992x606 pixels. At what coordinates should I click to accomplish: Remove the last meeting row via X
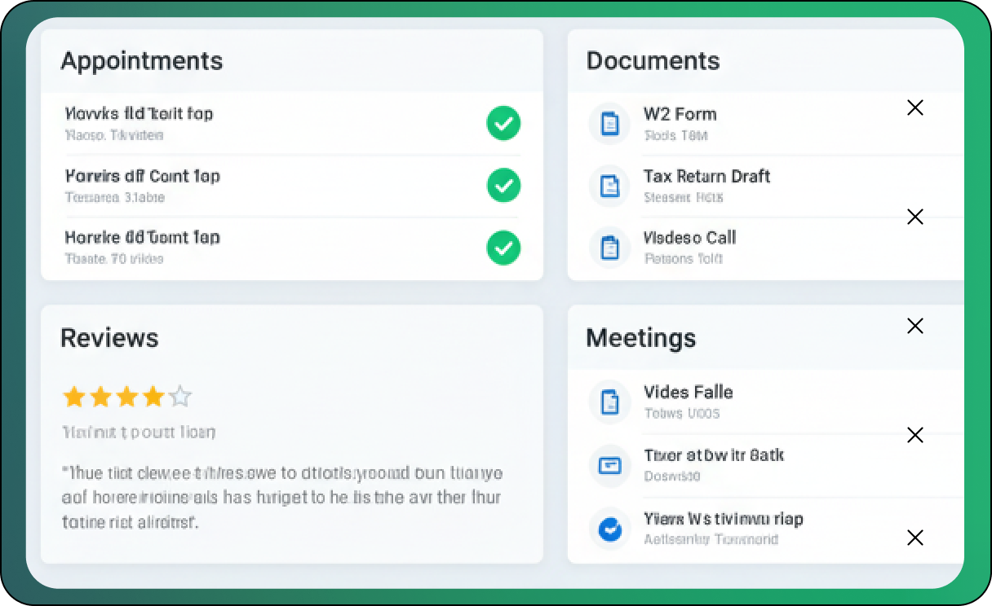point(915,538)
